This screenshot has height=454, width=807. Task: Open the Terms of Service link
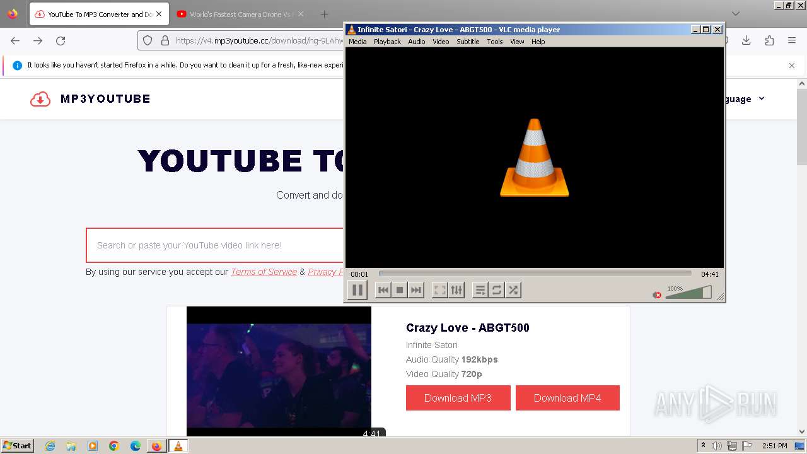(x=264, y=272)
